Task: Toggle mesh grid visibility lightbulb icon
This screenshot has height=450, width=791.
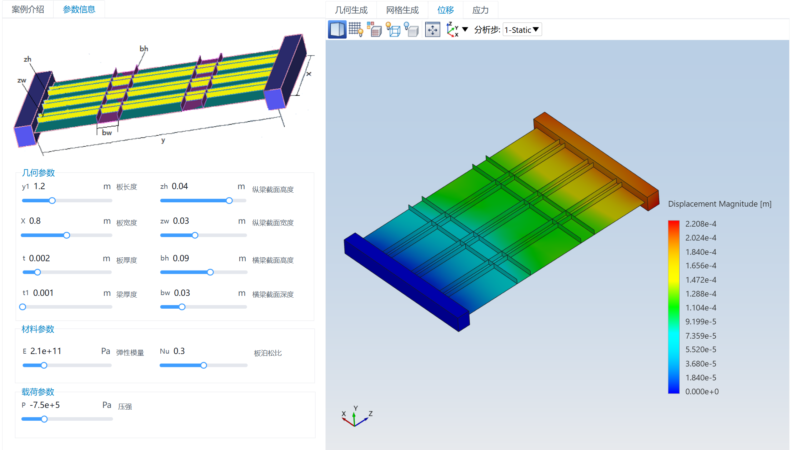Action: [356, 30]
